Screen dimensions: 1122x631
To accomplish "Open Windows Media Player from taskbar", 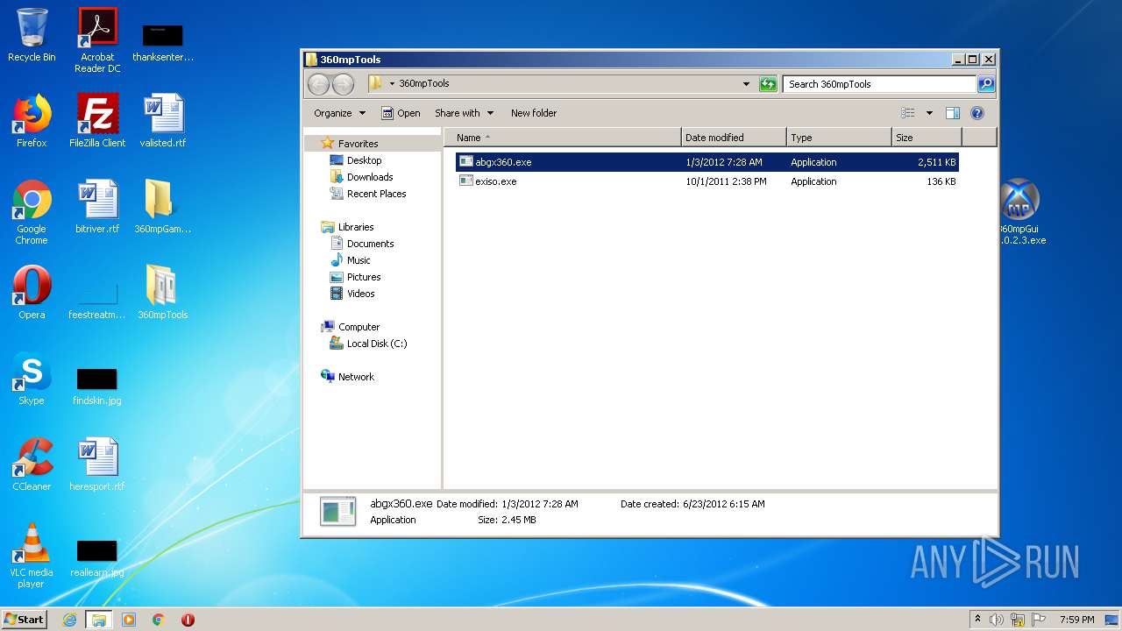I will 129,620.
